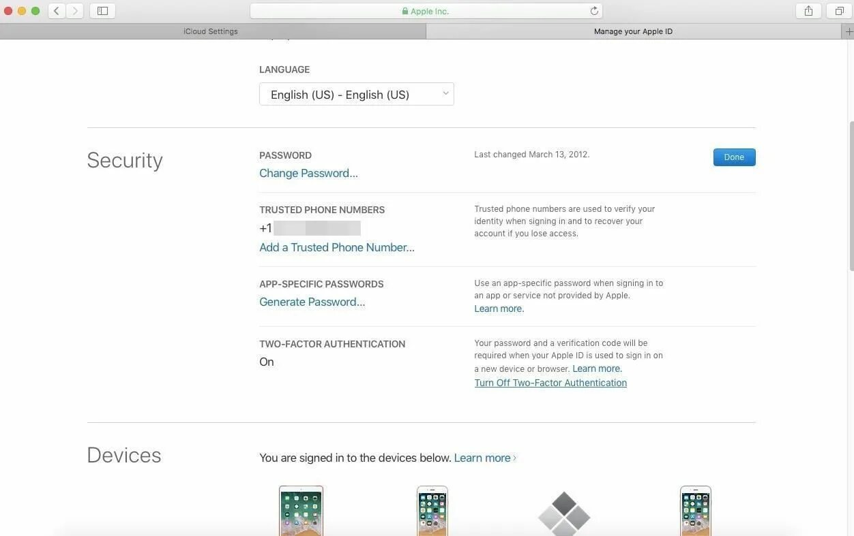Image resolution: width=854 pixels, height=536 pixels.
Task: Toggle the Safari sidebar button
Action: point(102,11)
